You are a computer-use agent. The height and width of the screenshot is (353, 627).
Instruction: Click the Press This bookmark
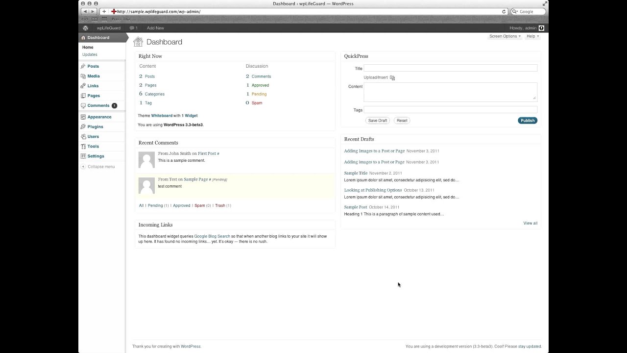121,19
